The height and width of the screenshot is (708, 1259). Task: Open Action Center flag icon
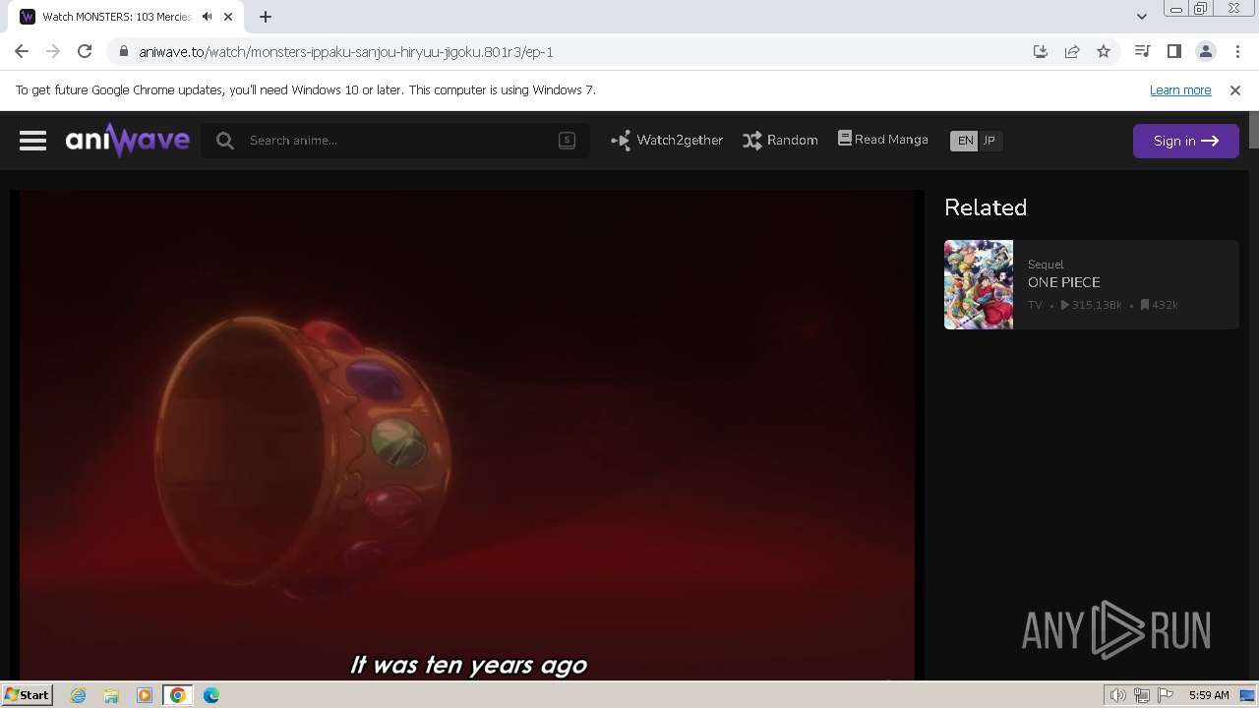(x=1166, y=695)
